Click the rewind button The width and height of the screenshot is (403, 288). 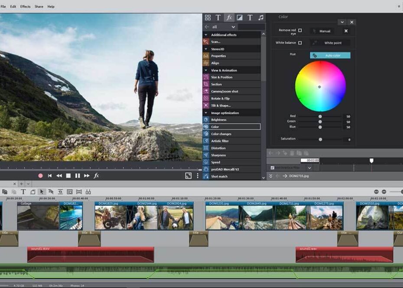pyautogui.click(x=59, y=176)
